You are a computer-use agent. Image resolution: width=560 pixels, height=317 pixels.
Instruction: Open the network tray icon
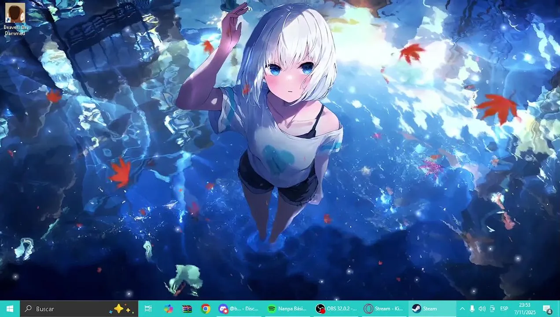[x=492, y=309]
